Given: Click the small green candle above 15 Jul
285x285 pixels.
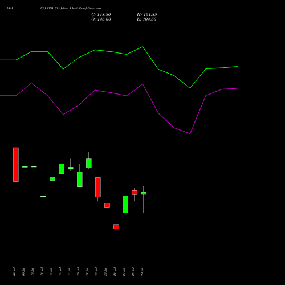Looking at the screenshot, I should click(x=52, y=178).
